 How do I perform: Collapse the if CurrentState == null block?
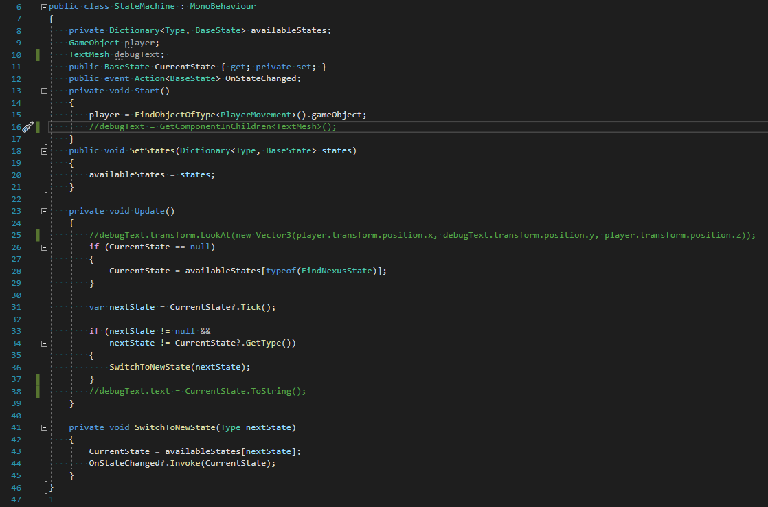coord(44,247)
